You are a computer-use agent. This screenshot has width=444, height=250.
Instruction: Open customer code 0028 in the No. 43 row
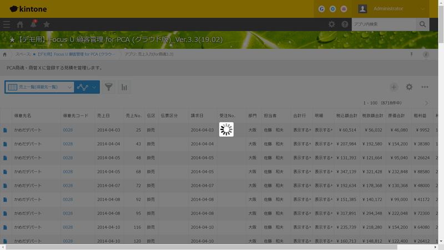tap(68, 144)
